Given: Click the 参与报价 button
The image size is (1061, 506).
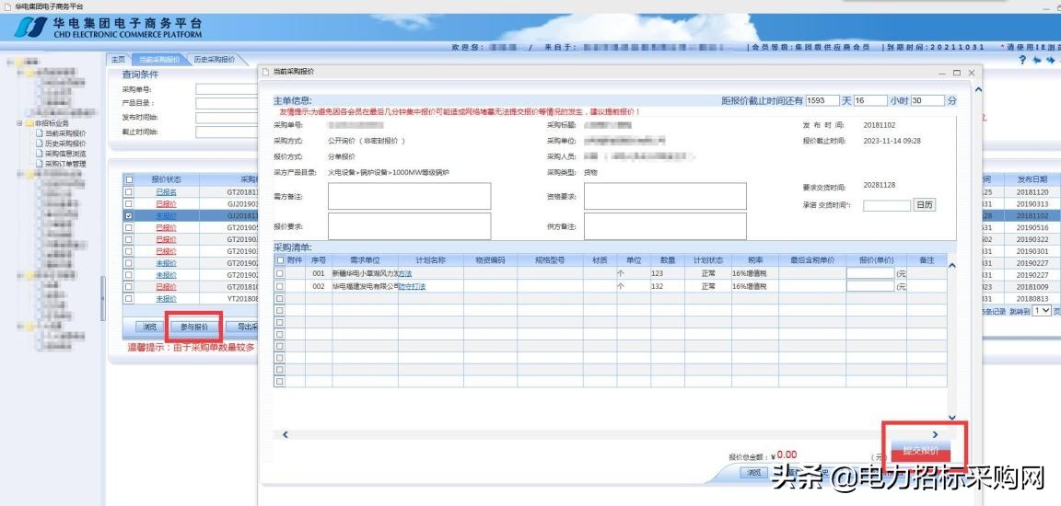Looking at the screenshot, I should pos(194,327).
